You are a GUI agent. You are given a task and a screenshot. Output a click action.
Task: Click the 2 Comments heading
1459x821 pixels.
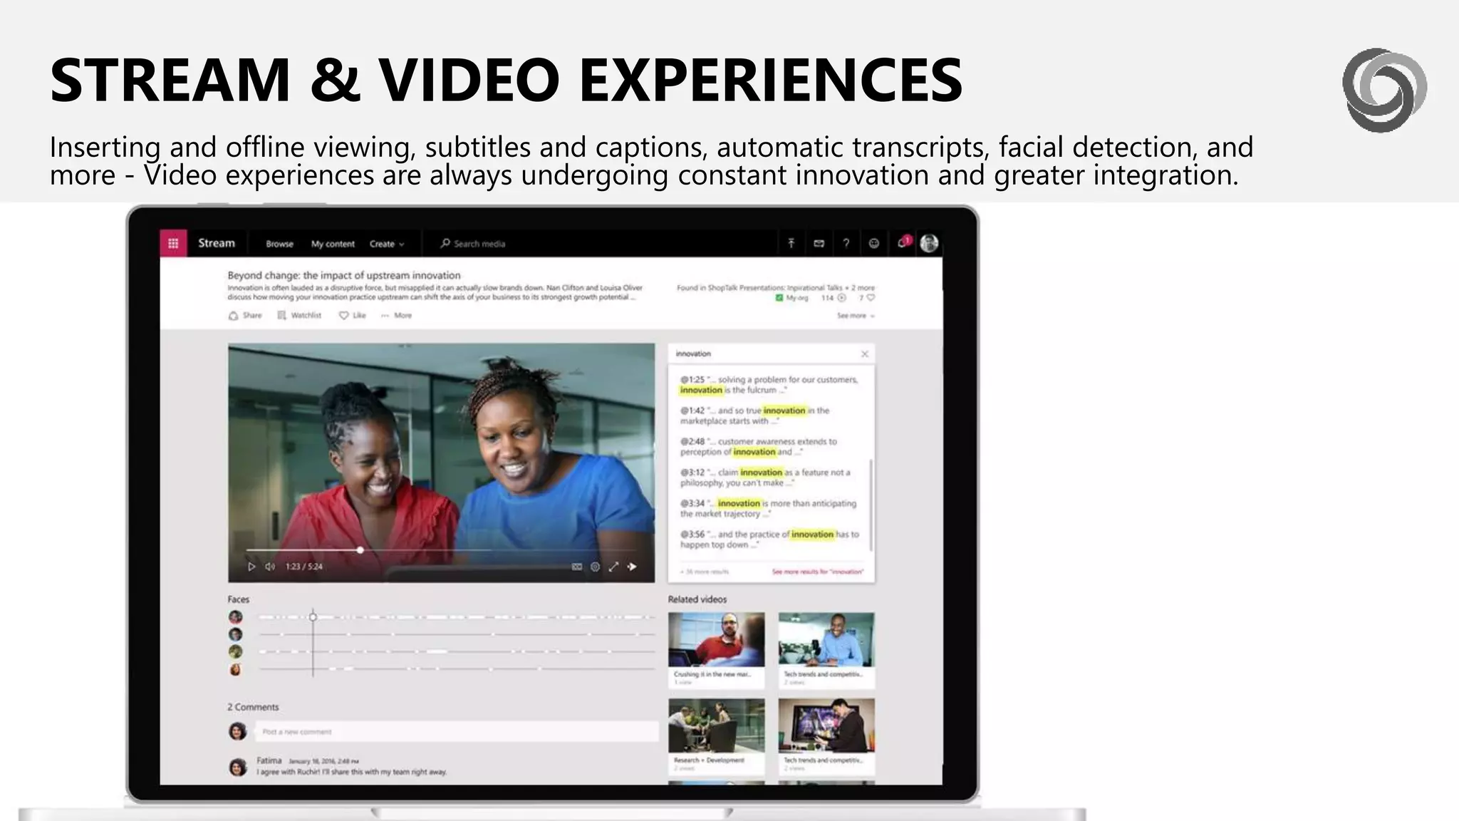253,707
